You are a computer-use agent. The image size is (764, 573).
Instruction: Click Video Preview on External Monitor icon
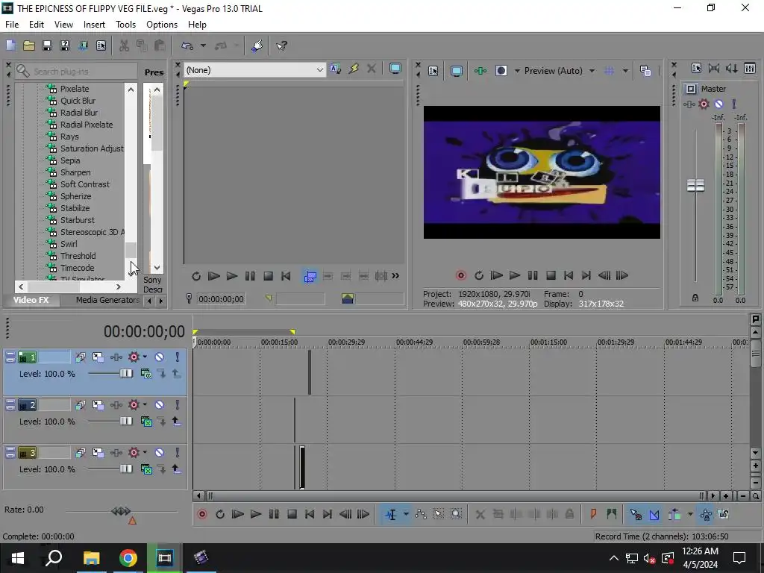point(456,71)
